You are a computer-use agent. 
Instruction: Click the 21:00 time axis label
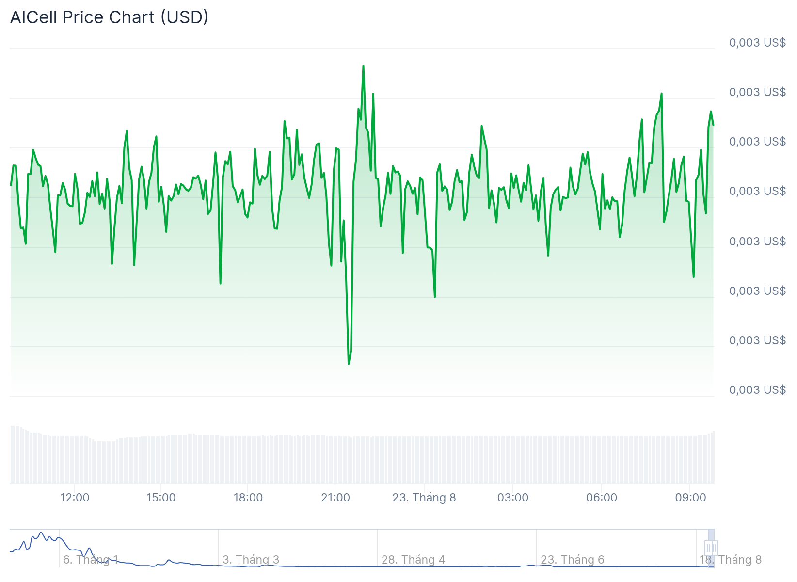pos(335,498)
